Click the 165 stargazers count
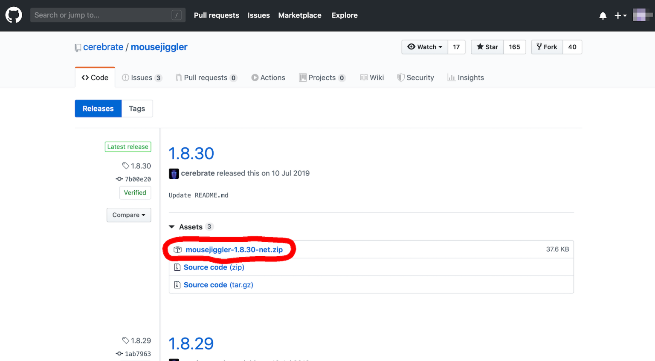 coord(514,47)
